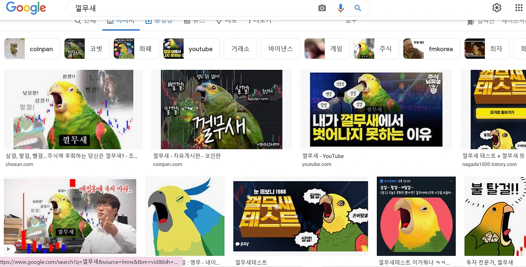Viewport: 526px width, 267px height.
Task: Open Google search settings gear
Action: (x=496, y=7)
